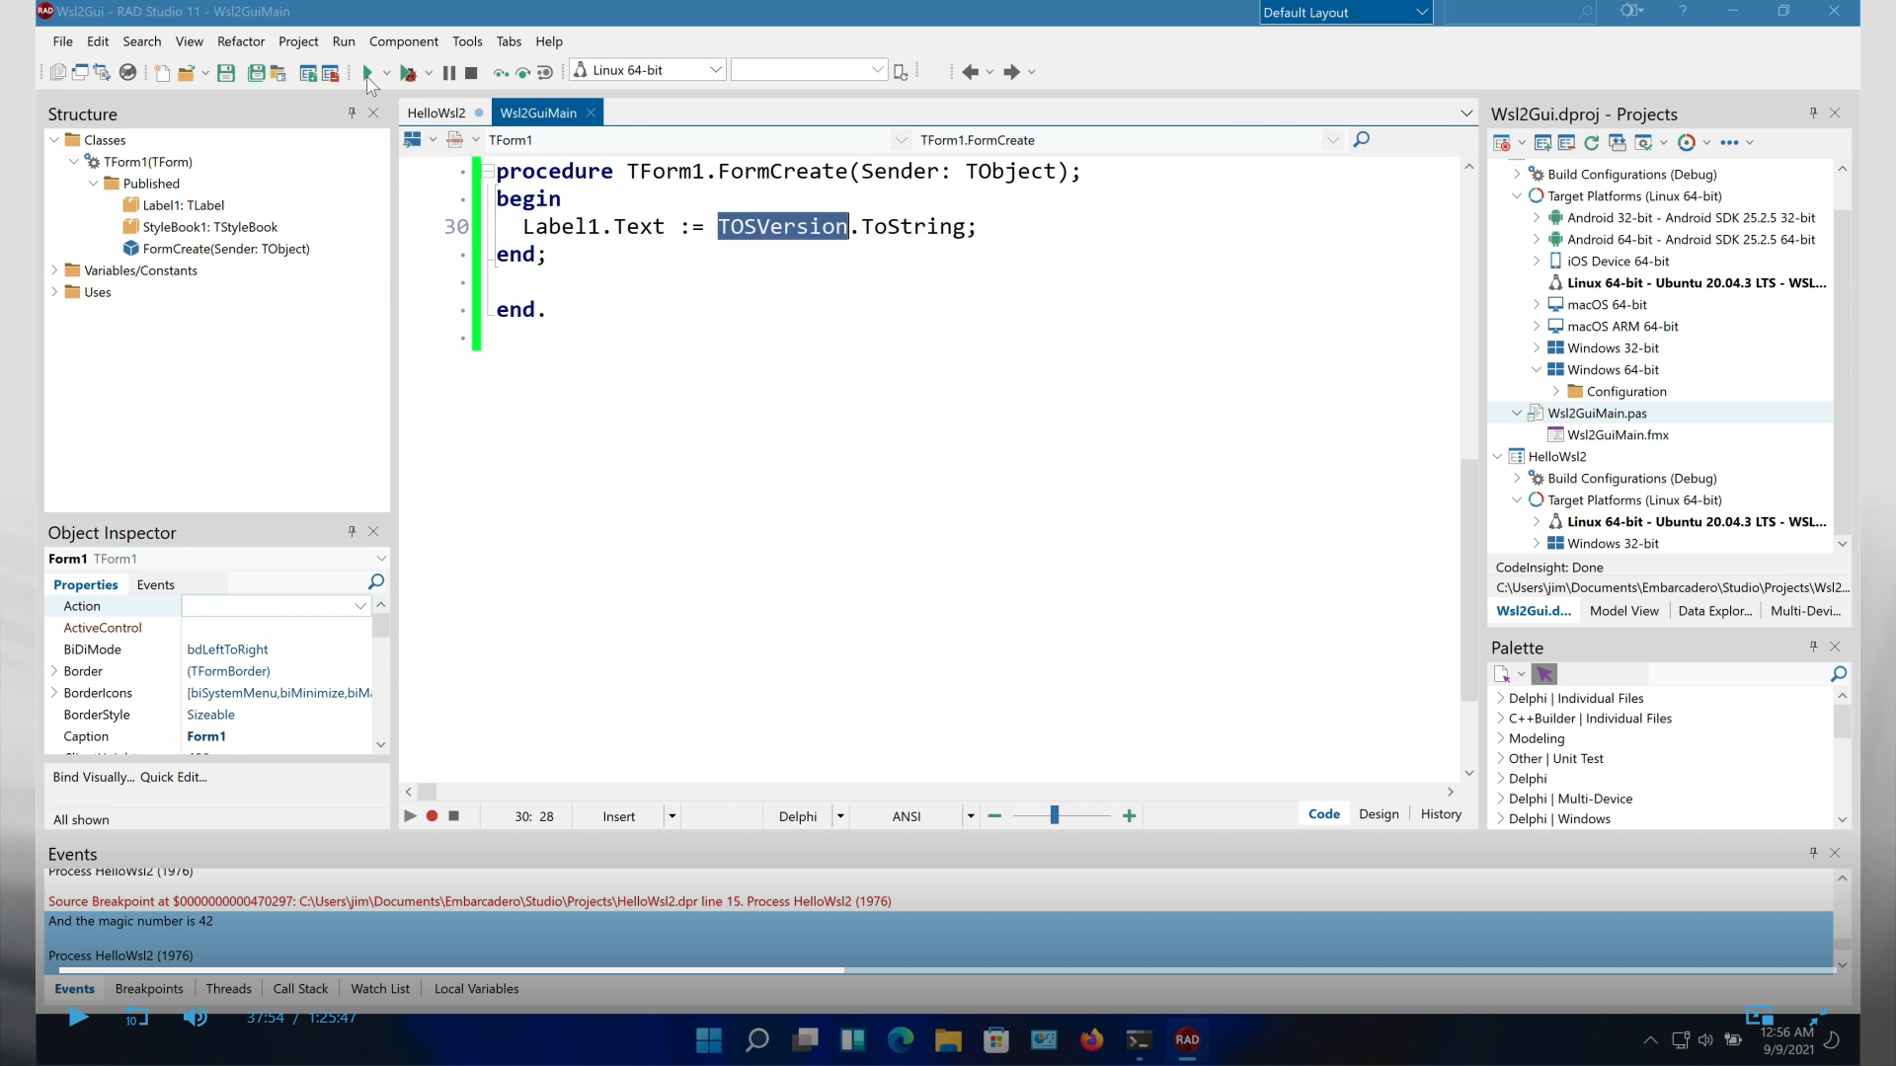Click Bind Visually link in Object Inspector
Screen dimensions: 1896x1066
[94, 777]
